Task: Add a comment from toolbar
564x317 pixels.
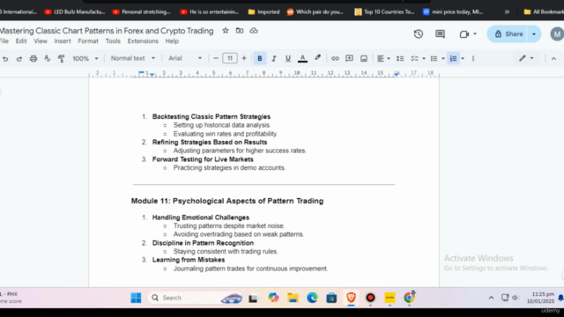Action: (x=349, y=59)
